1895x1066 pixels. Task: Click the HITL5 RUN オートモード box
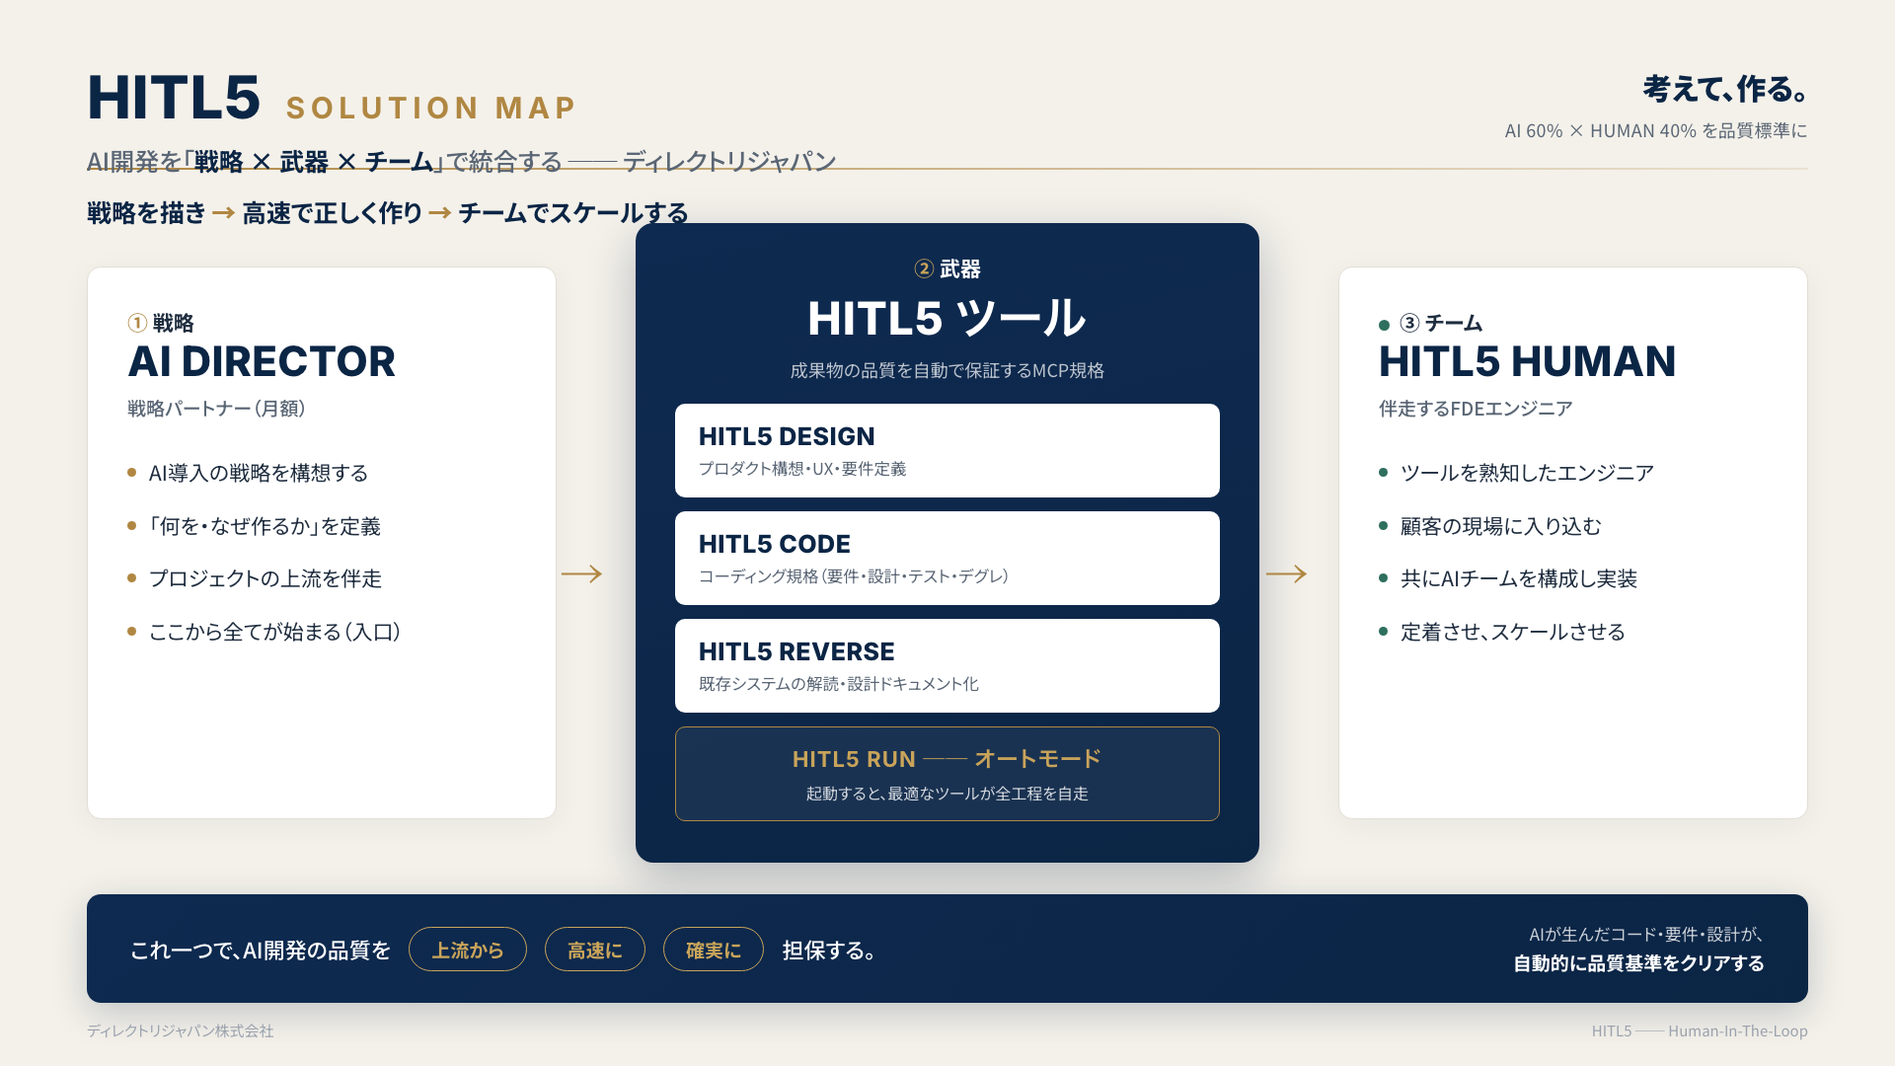947,774
